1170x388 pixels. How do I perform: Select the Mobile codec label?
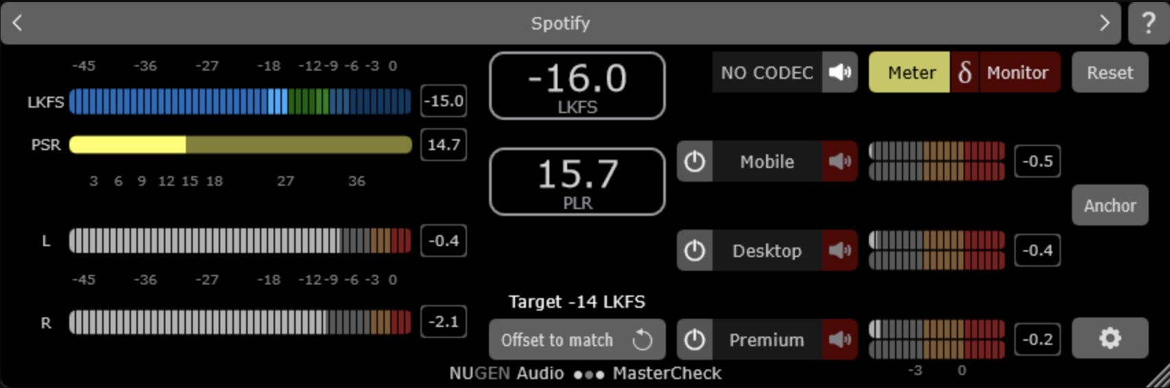coord(767,162)
